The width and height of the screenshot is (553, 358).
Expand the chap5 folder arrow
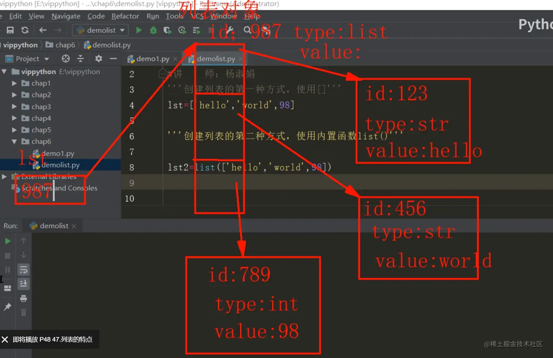[14, 130]
